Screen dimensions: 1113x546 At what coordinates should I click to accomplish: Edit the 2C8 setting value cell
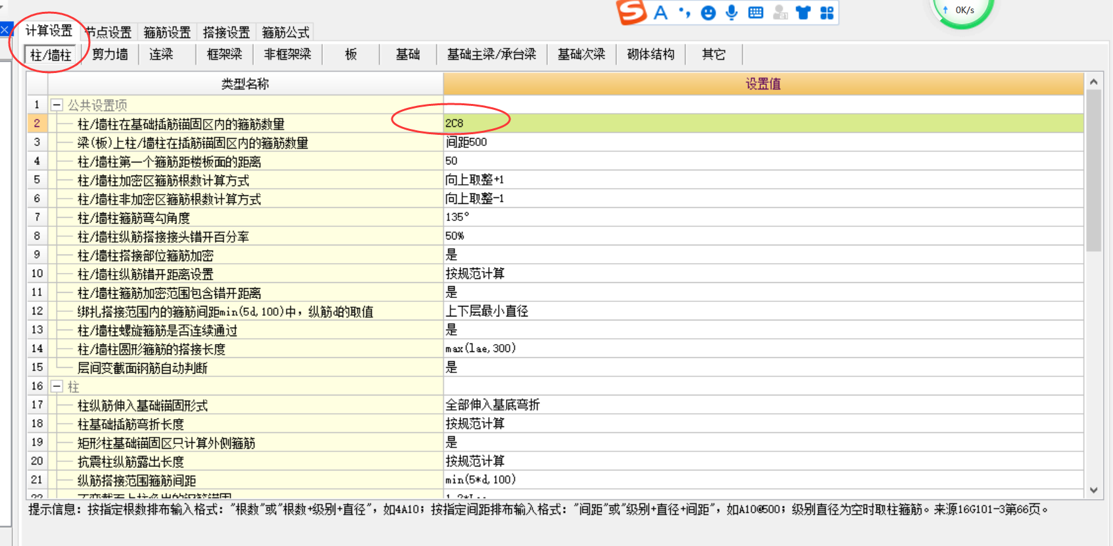click(x=763, y=123)
